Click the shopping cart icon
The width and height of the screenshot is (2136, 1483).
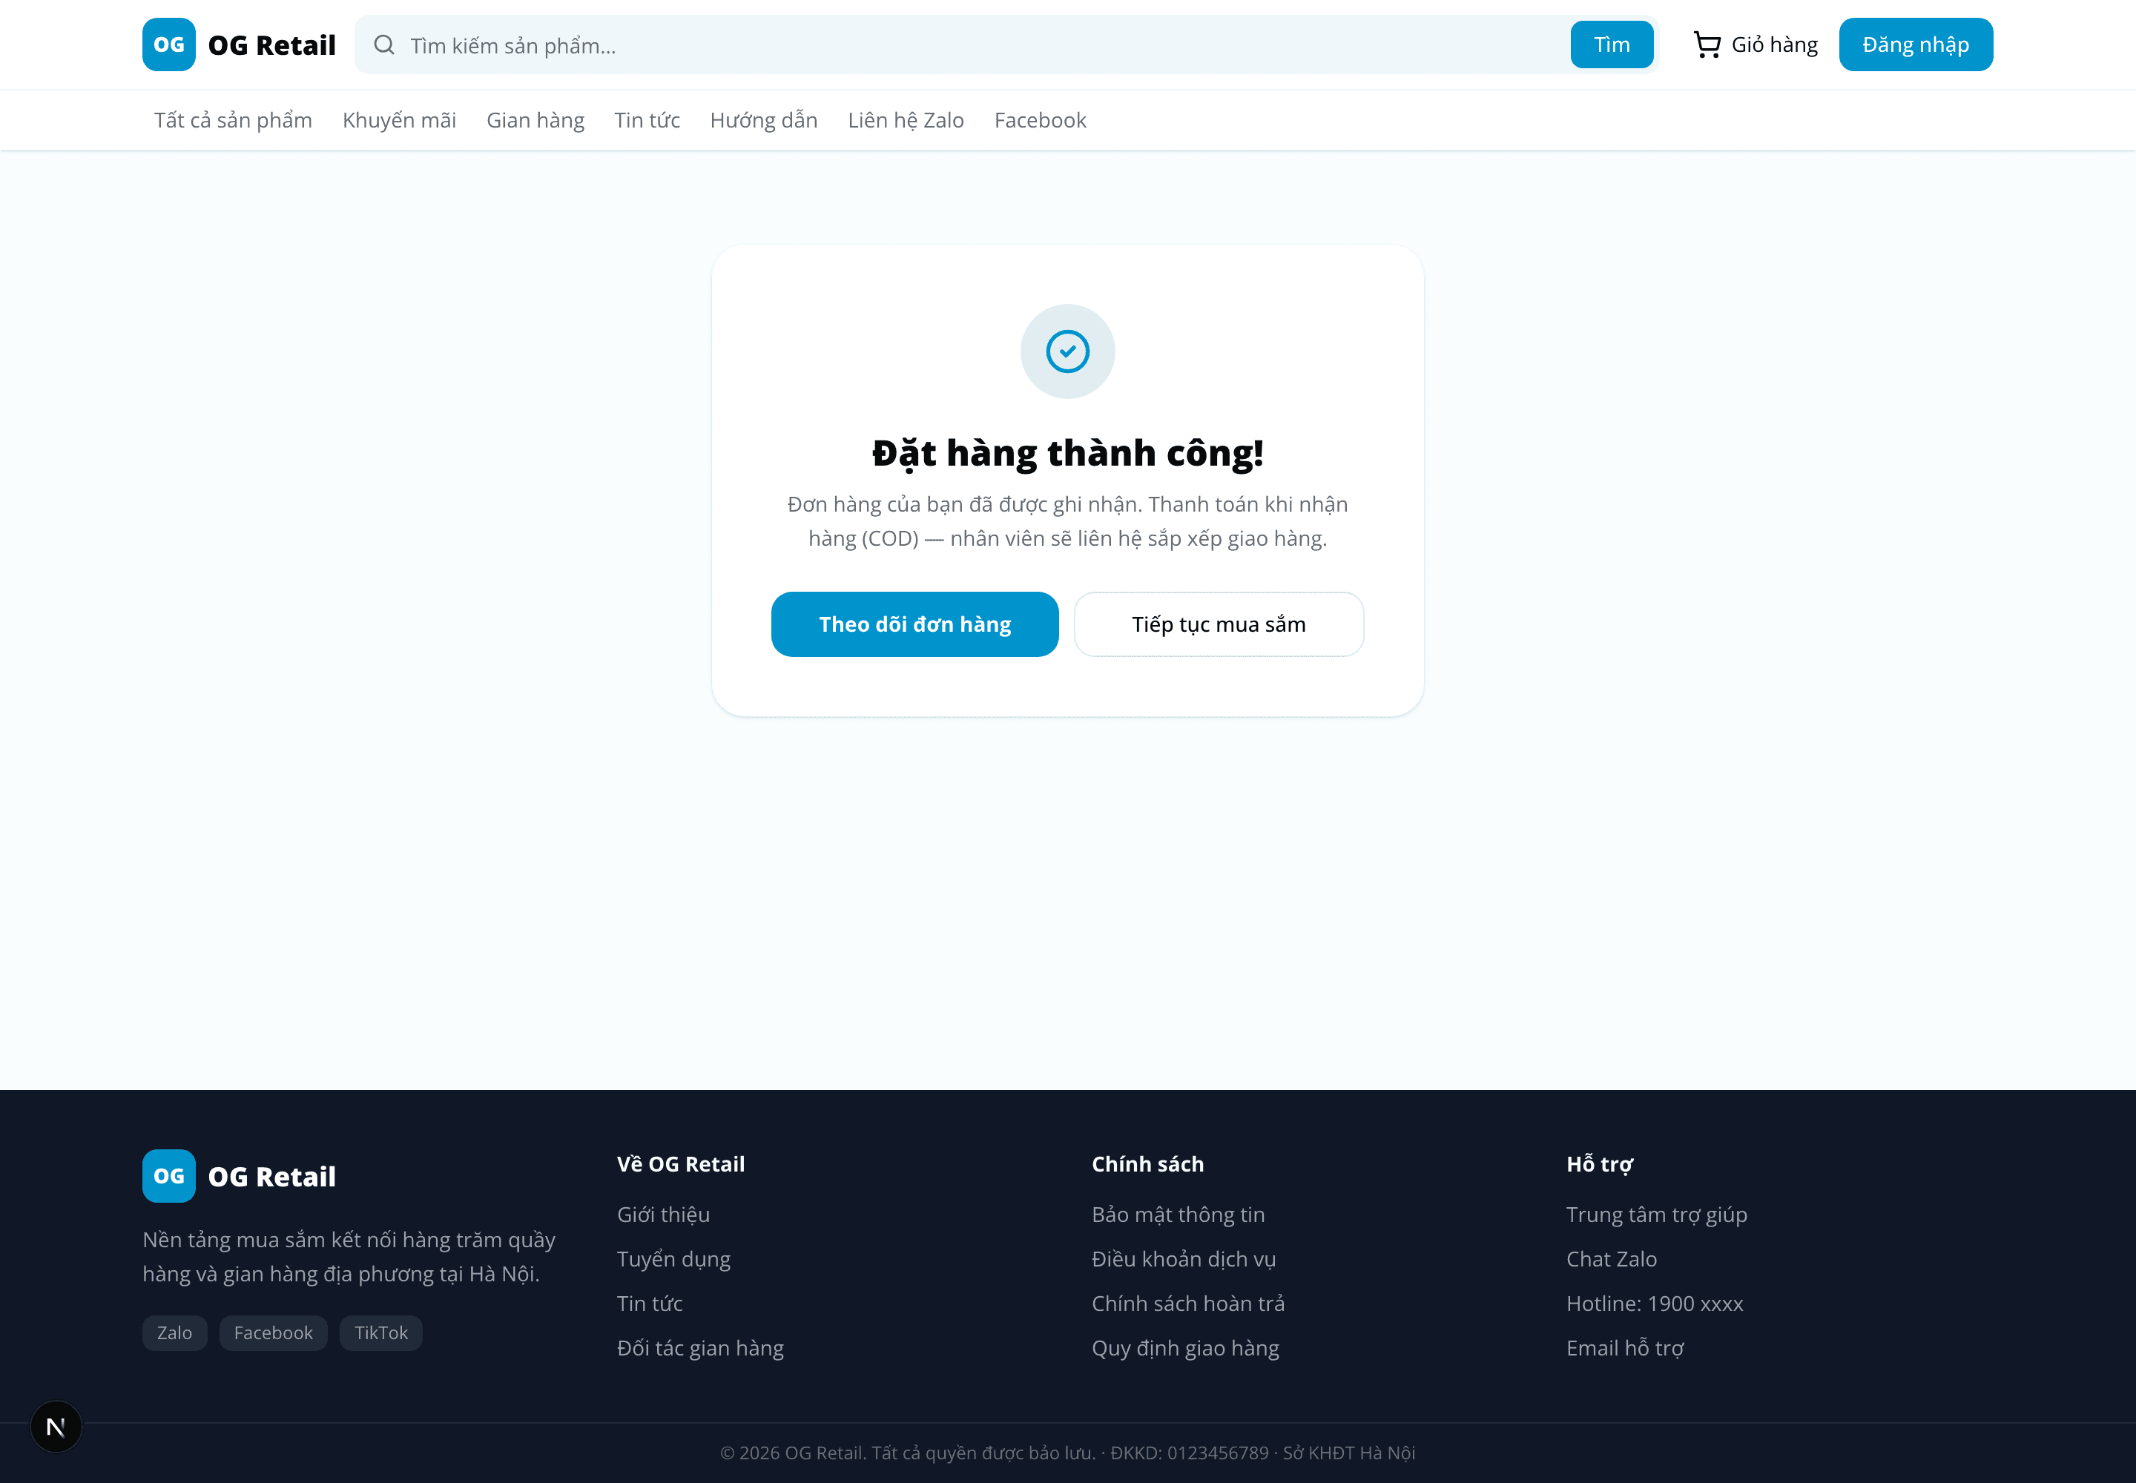[1707, 44]
